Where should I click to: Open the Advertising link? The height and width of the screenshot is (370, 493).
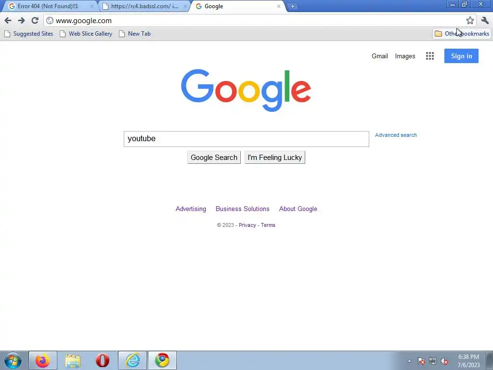[191, 209]
